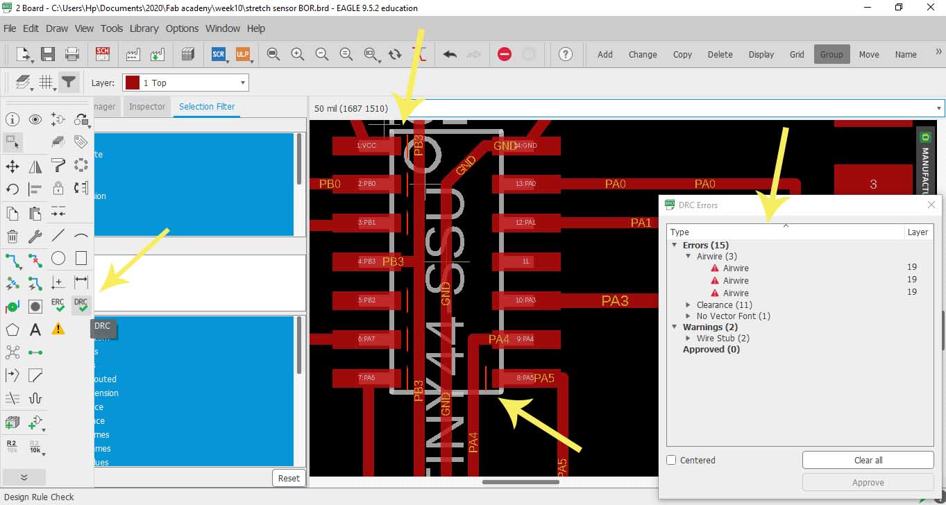Screen dimensions: 946x505
Task: Open the Draw menu
Action: [57, 28]
